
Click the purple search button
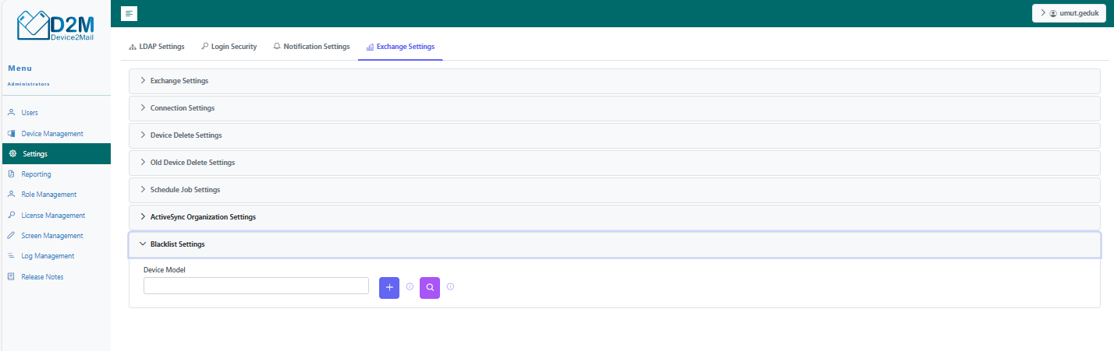coord(430,287)
